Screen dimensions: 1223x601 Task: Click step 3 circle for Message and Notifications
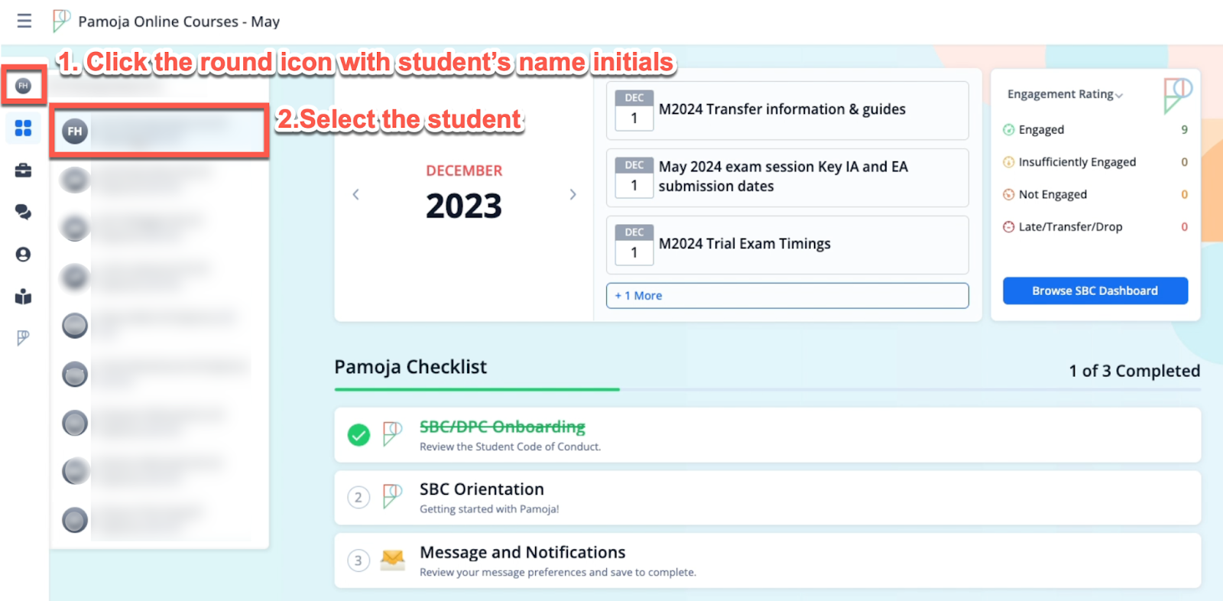[x=358, y=560]
